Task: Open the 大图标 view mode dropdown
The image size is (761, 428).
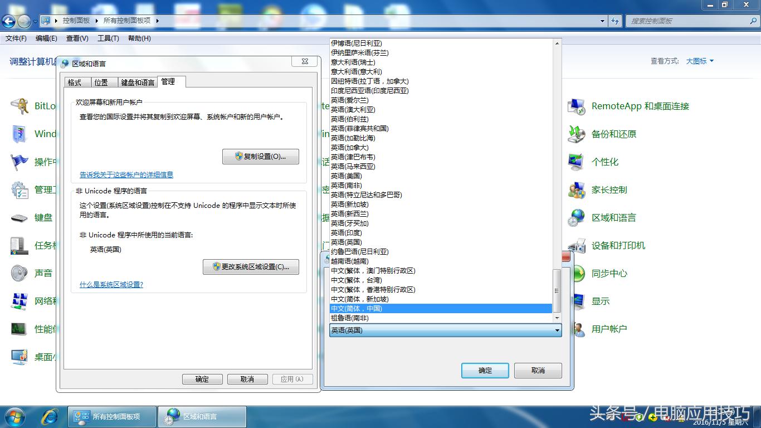Action: click(700, 61)
